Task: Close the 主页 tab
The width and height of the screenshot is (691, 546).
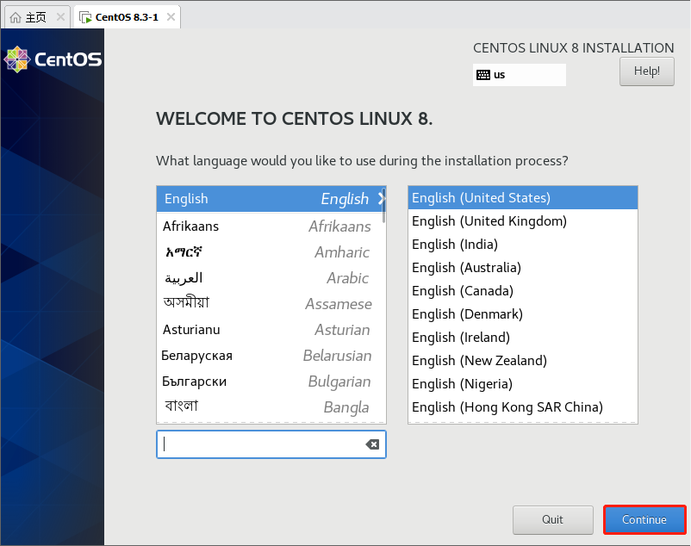Action: 61,17
